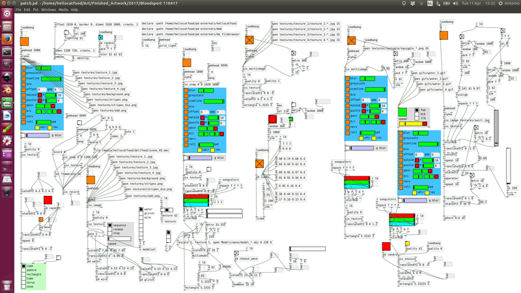This screenshot has height=293, width=521.
Task: Toggle greyscale in the panel under gemhead 5000
Action: pyautogui.click(x=23, y=73)
